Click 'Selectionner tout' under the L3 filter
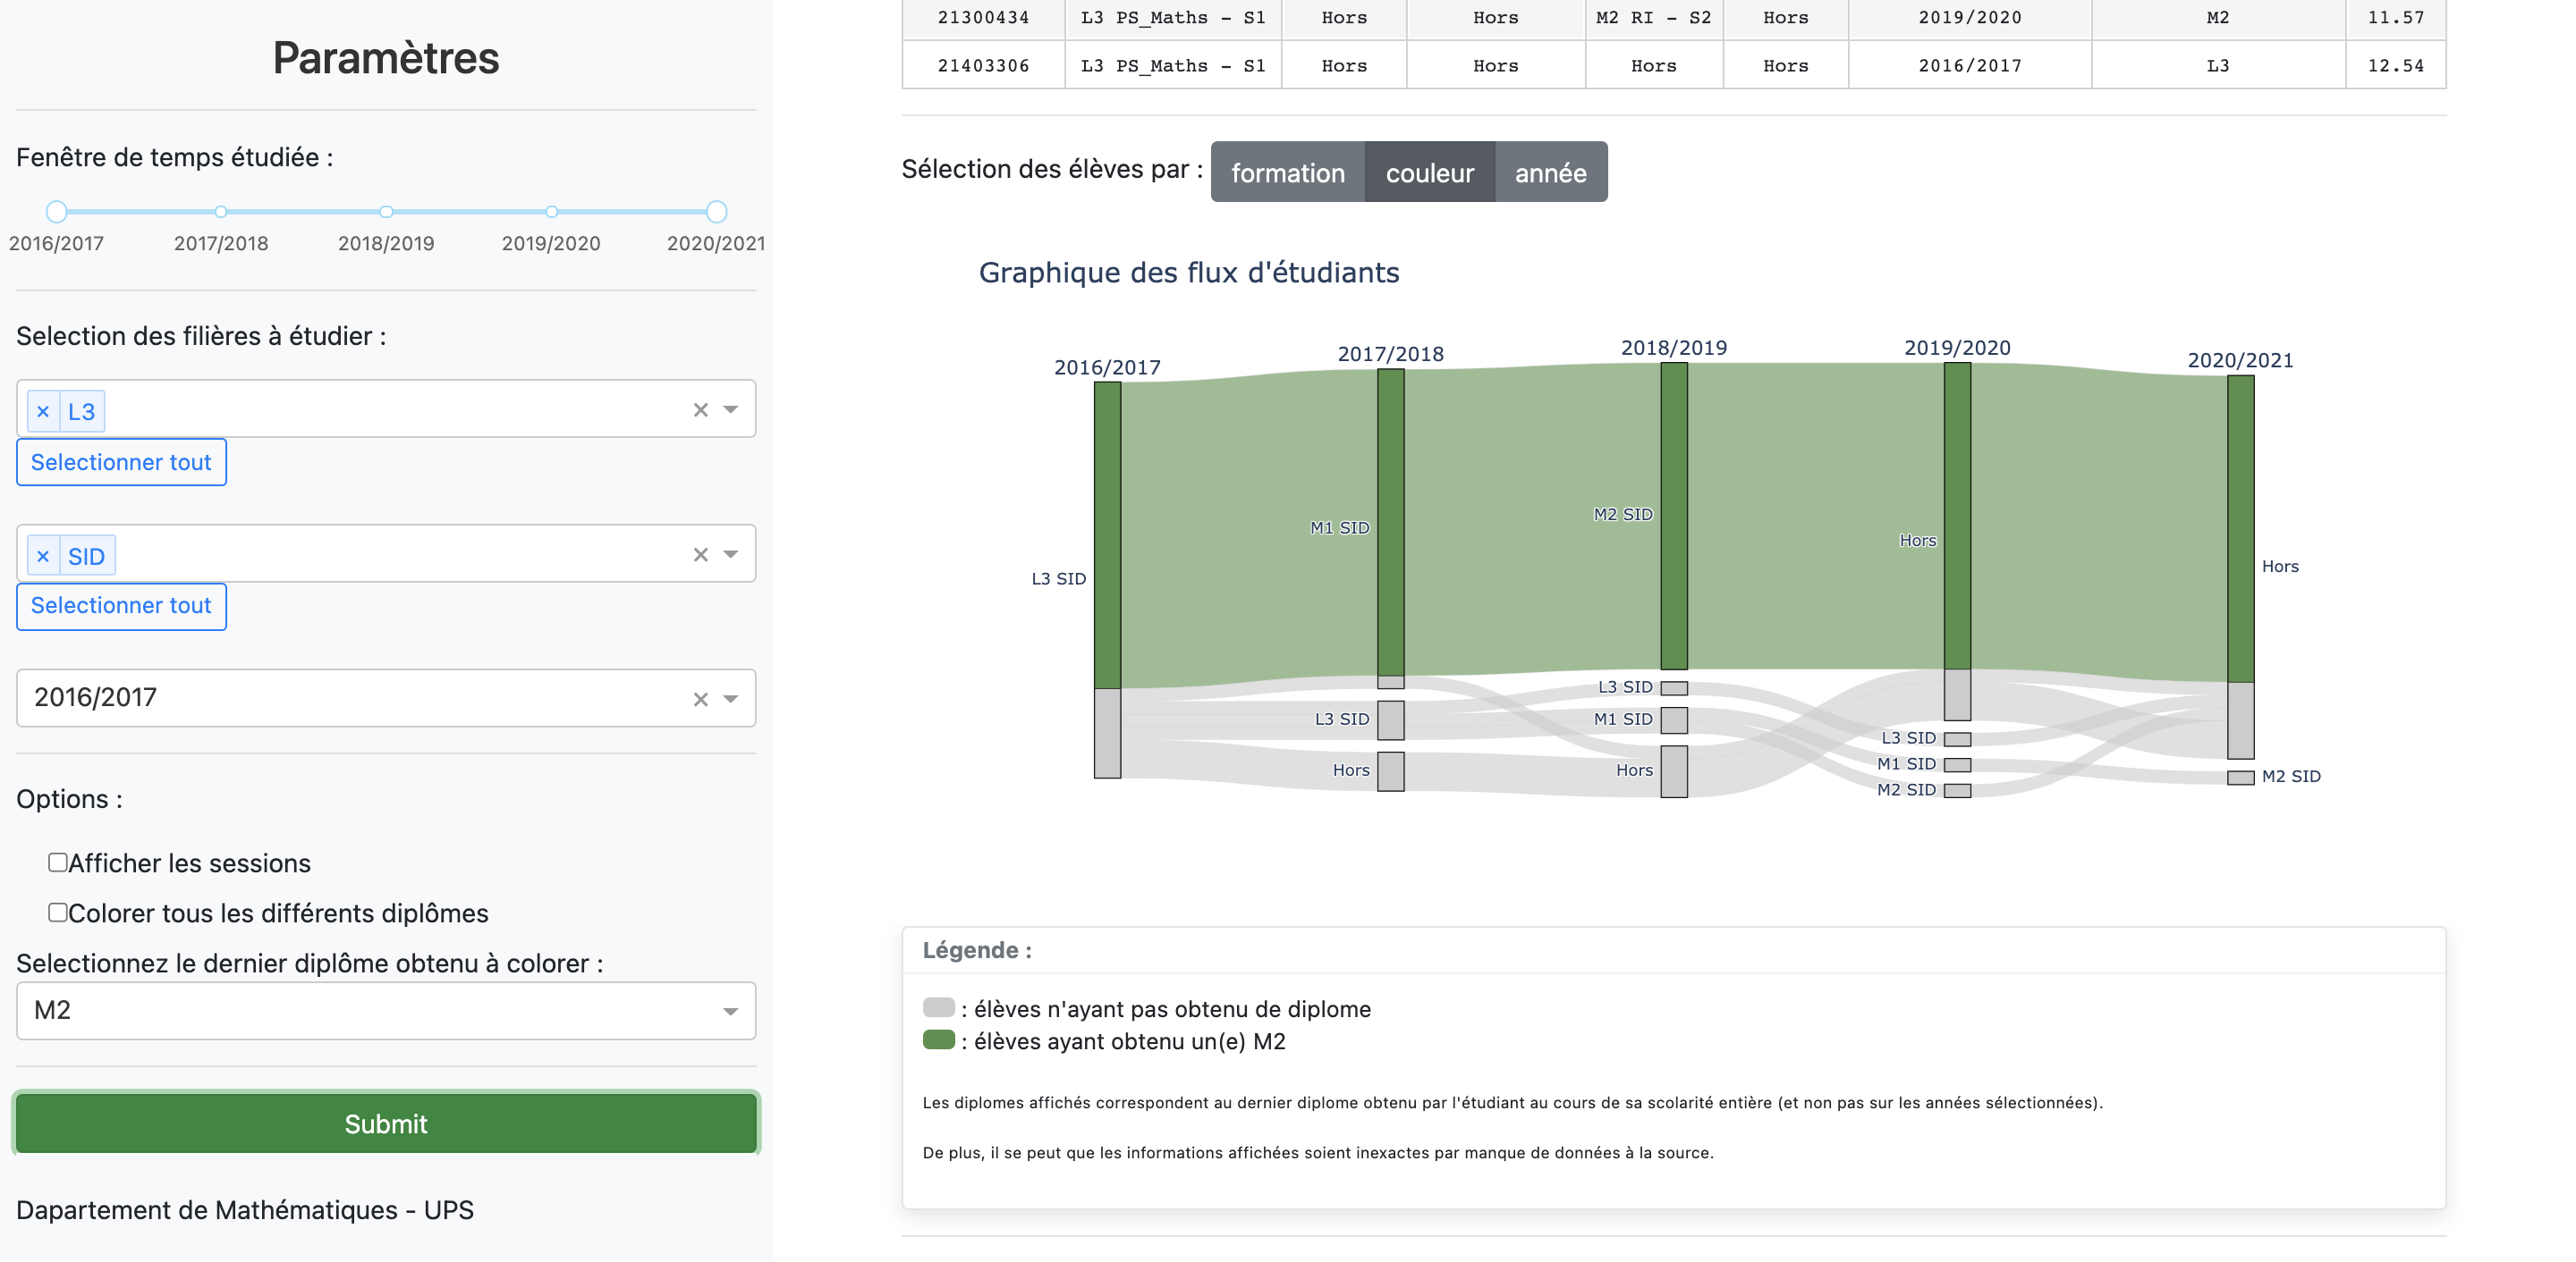2576x1262 pixels. (121, 462)
